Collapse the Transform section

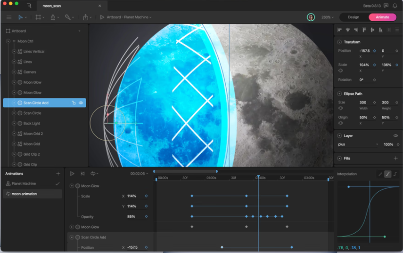tap(339, 42)
